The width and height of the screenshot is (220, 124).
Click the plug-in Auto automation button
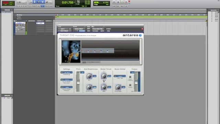pos(89,29)
